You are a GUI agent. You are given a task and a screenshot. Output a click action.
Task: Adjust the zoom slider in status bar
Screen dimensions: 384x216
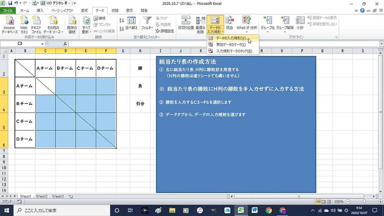[x=364, y=201]
